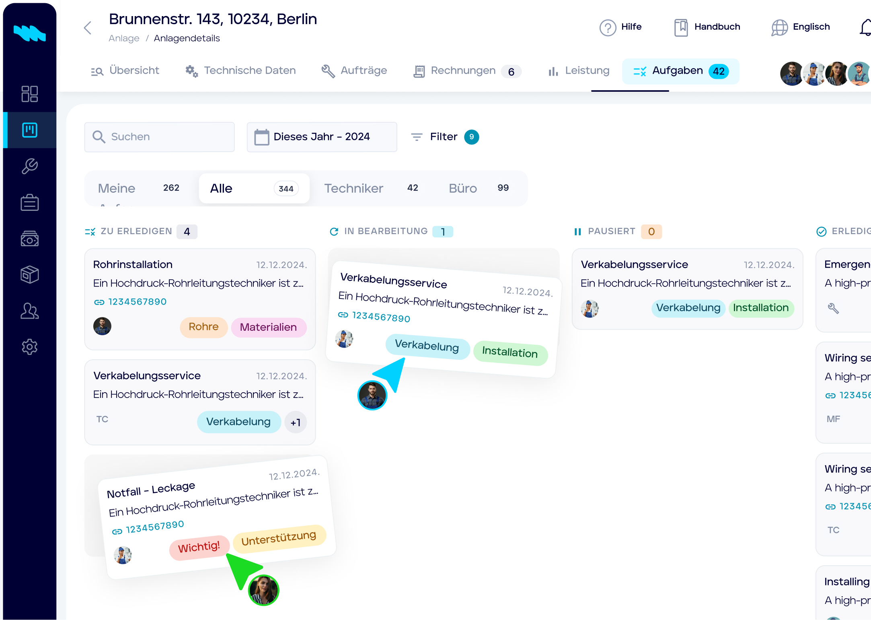This screenshot has width=871, height=620.
Task: Click the Suchen search field
Action: 159,137
